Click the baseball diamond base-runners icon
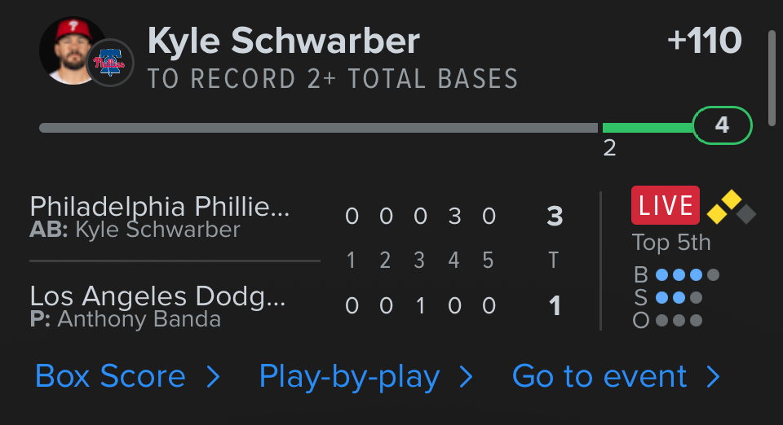The image size is (783, 425). point(731,208)
